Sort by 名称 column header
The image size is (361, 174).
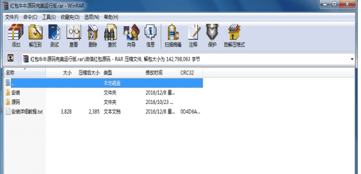point(25,73)
